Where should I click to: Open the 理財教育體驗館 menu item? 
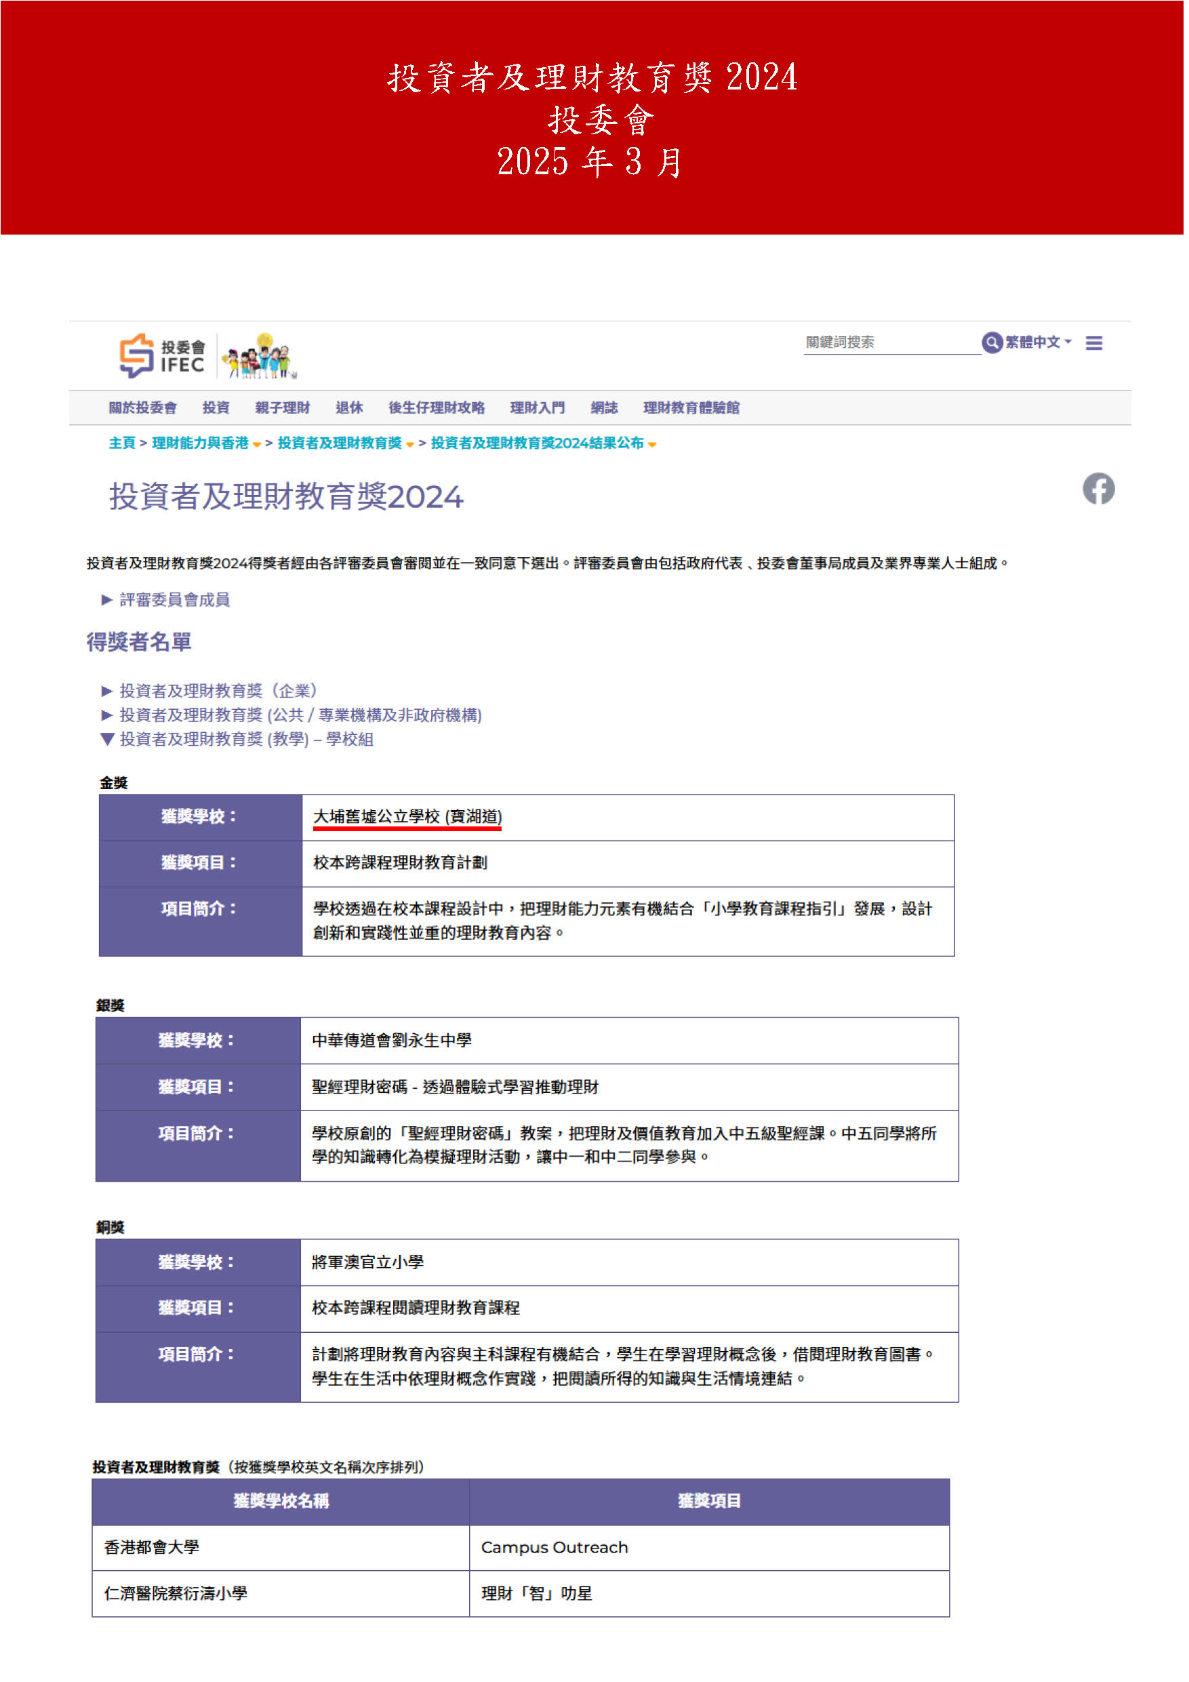tap(691, 407)
